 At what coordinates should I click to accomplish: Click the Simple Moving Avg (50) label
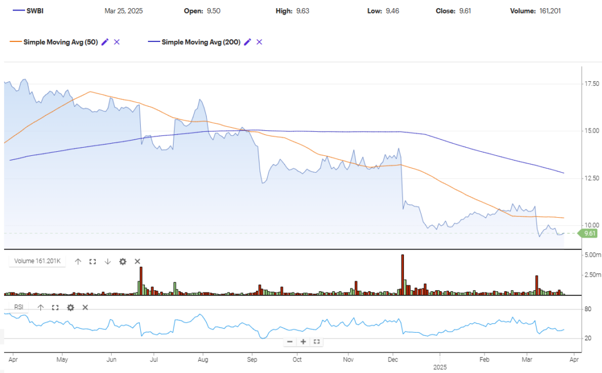coord(61,42)
